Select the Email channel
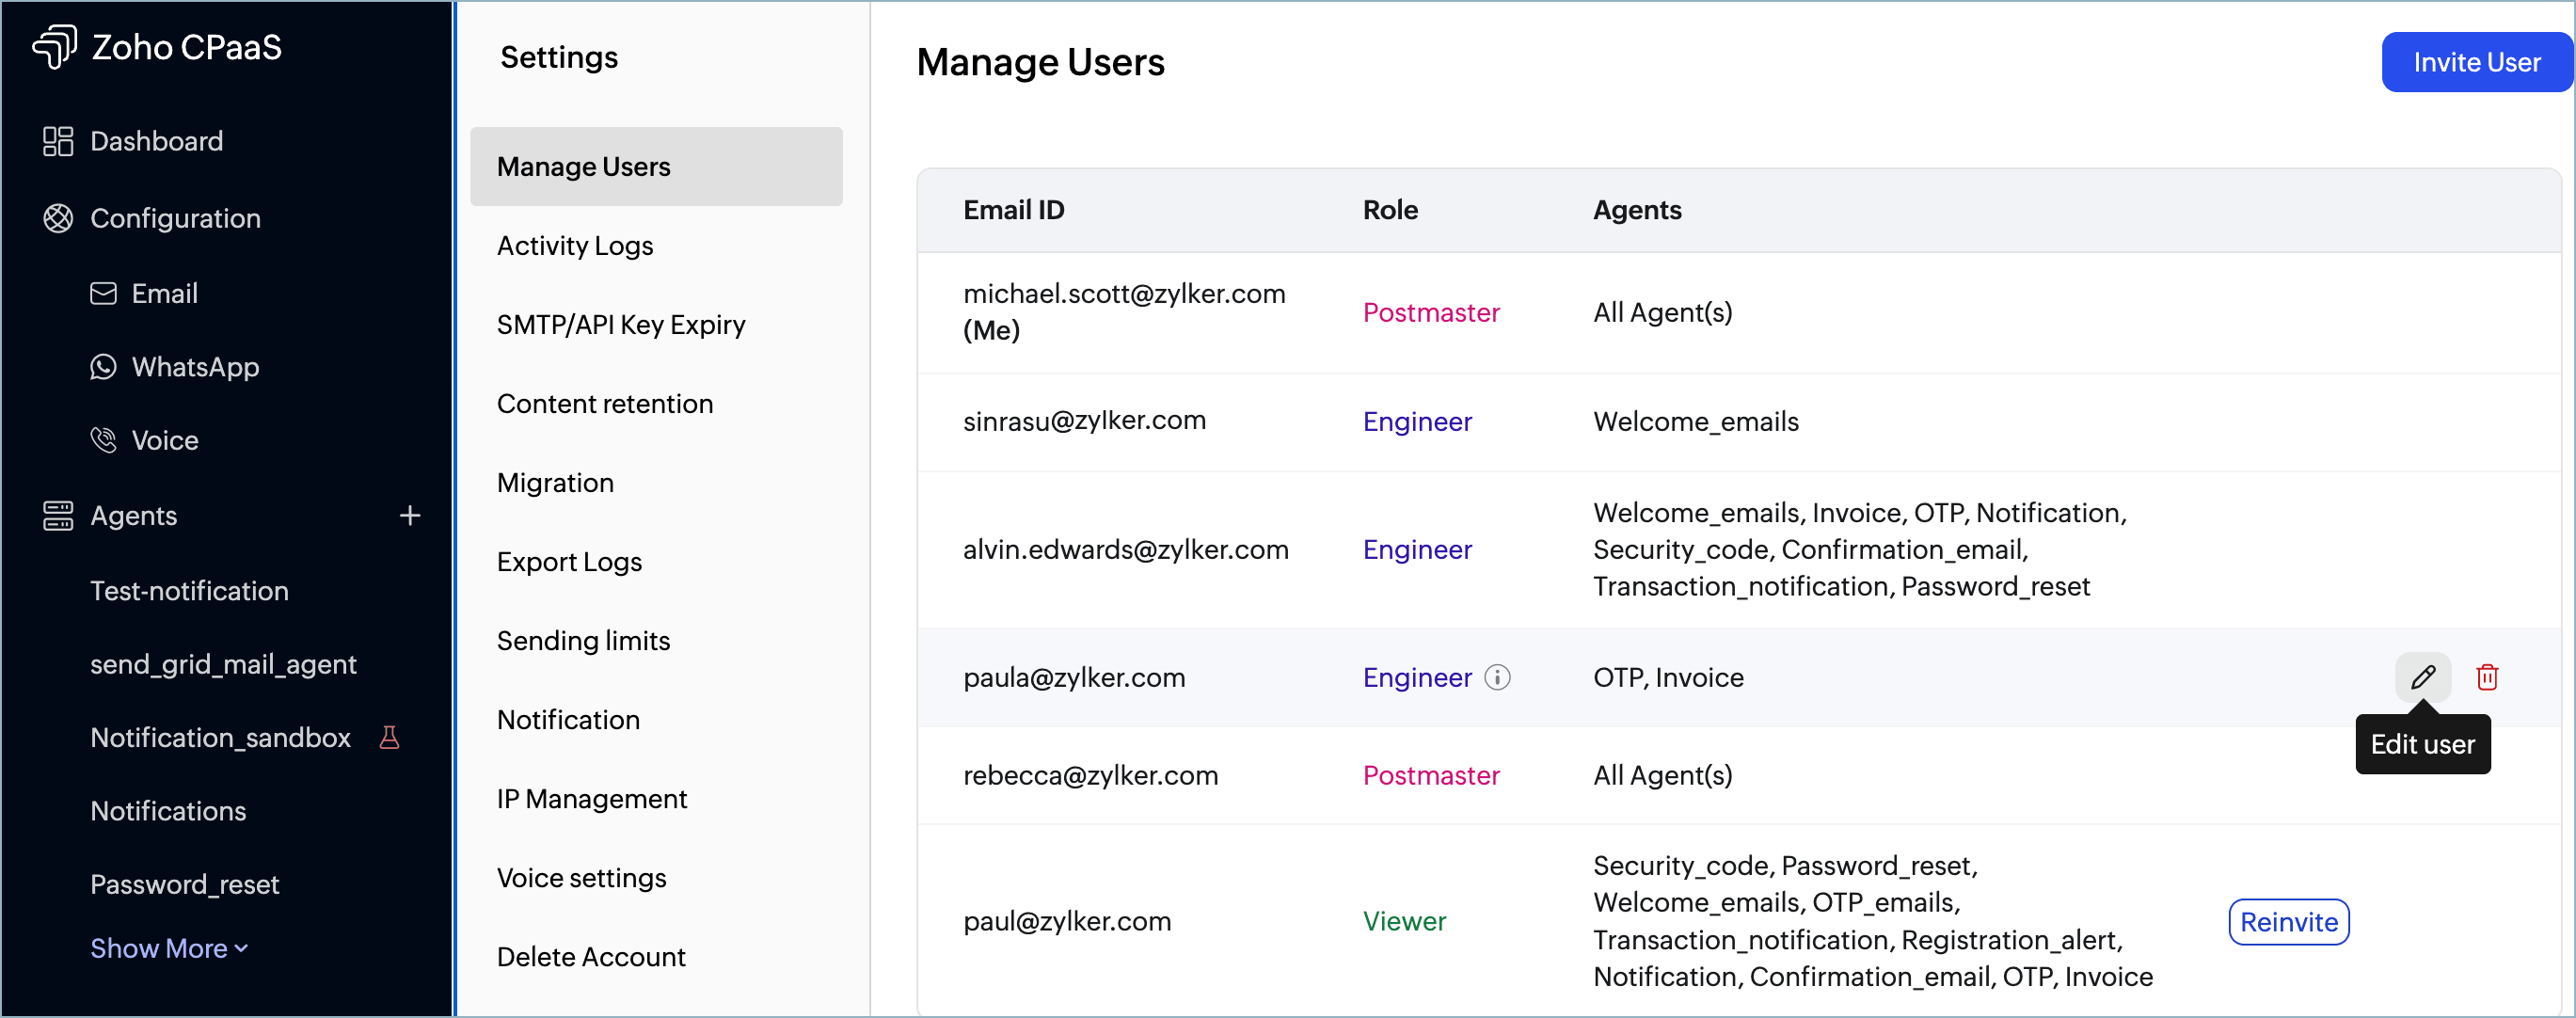The height and width of the screenshot is (1018, 2576). [144, 293]
